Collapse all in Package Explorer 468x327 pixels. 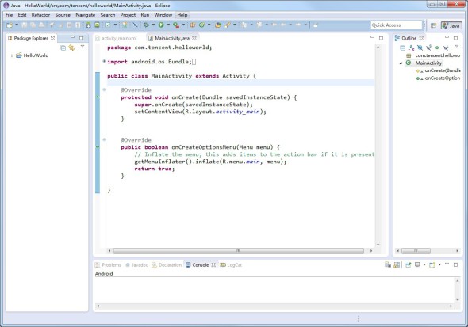click(63, 48)
